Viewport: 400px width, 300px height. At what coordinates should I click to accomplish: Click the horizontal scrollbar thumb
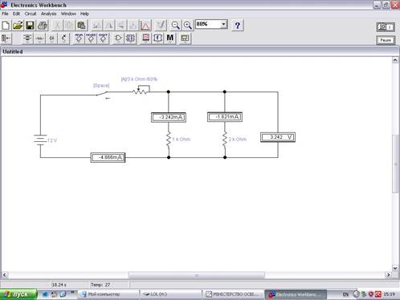coord(197,275)
